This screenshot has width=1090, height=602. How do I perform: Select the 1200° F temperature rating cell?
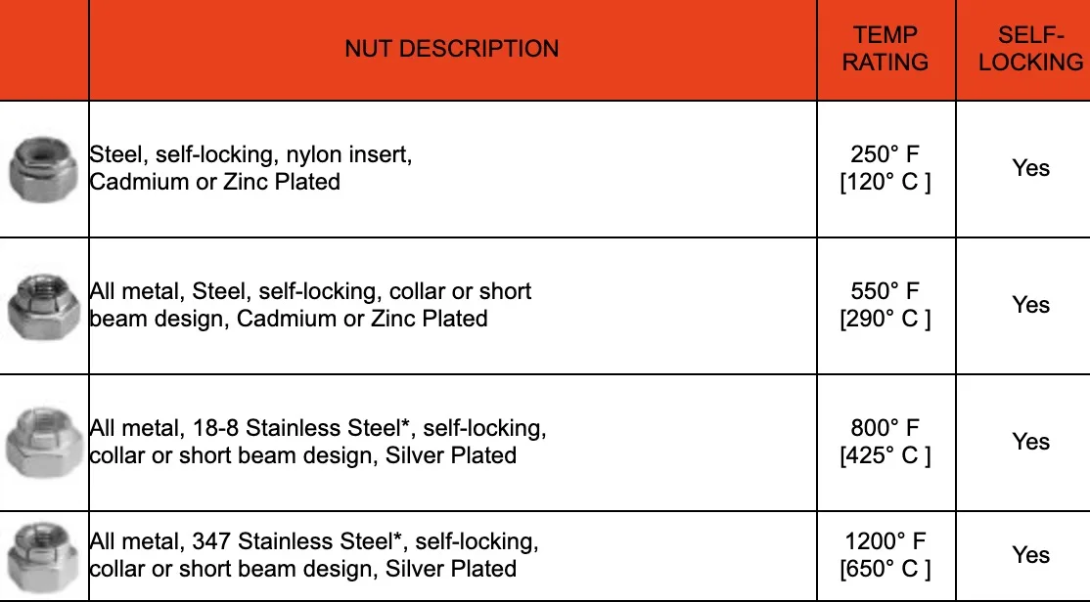[x=886, y=555]
